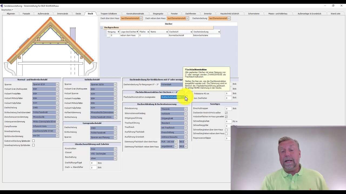Click the Schneefangbalken length field
Image resolution: width=346 pixels, height=194 pixels.
tap(228, 122)
